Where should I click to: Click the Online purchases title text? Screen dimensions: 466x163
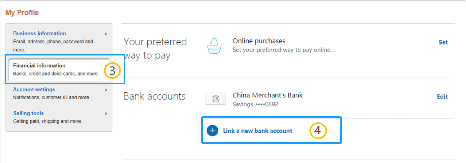point(259,41)
